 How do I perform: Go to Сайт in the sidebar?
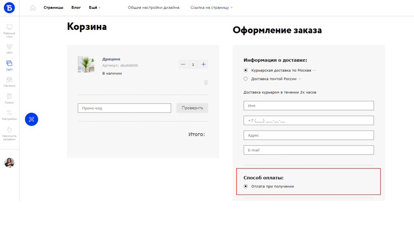tap(9, 63)
